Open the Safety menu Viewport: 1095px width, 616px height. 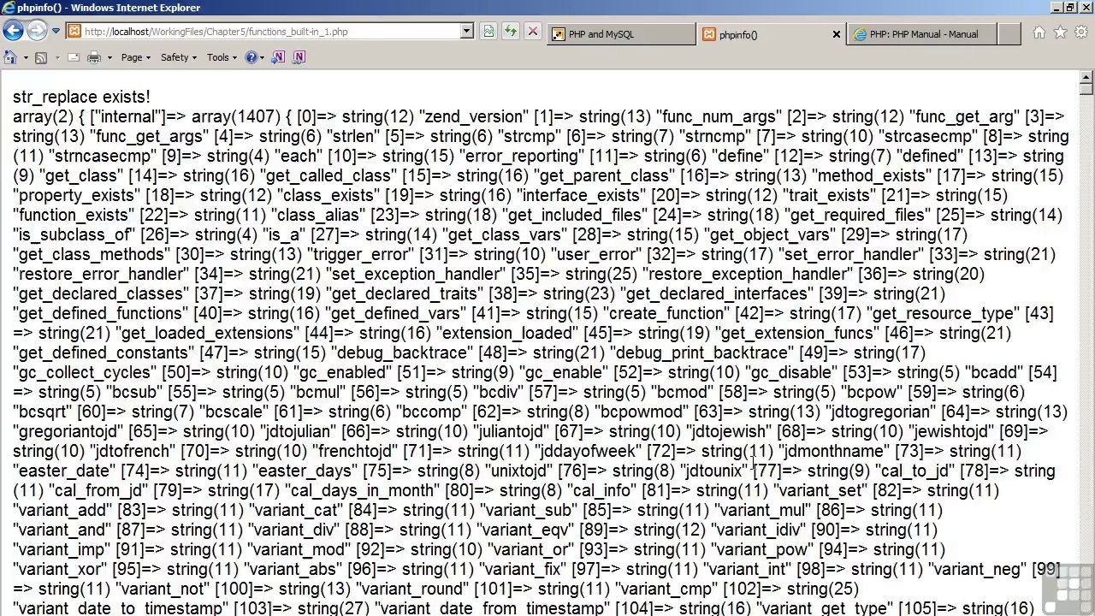179,57
